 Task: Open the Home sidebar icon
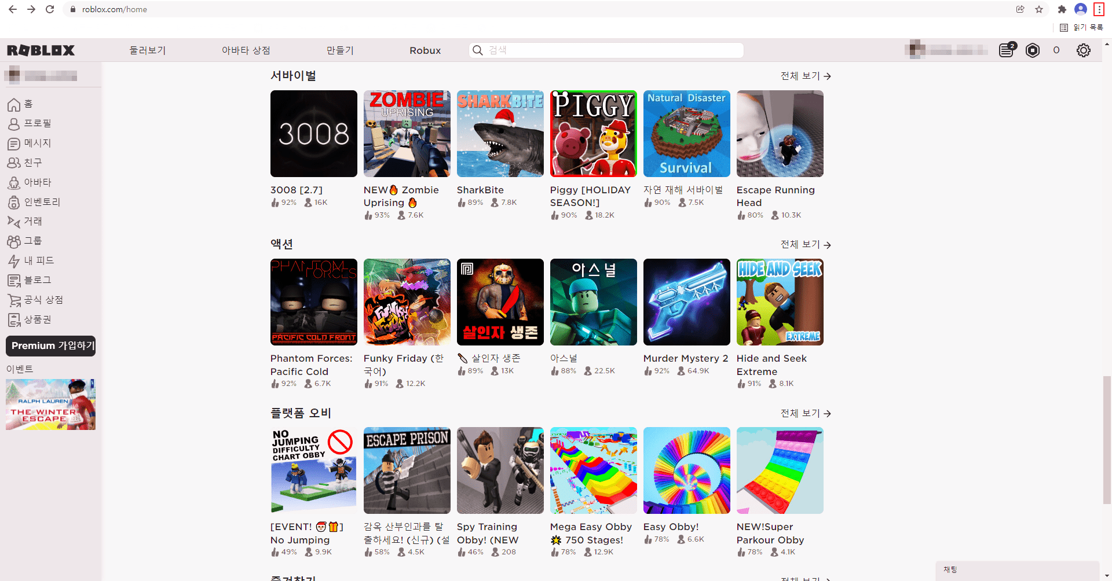pyautogui.click(x=14, y=104)
